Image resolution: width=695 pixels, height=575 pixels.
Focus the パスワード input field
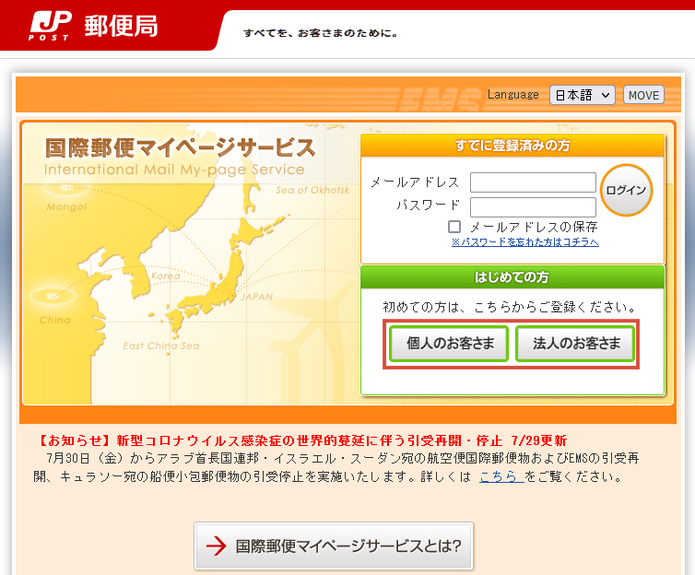533,207
